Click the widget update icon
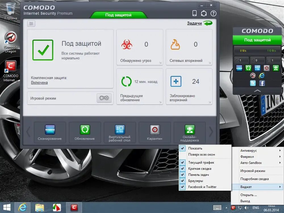The width and height of the screenshot is (284, 213). [x=248, y=68]
